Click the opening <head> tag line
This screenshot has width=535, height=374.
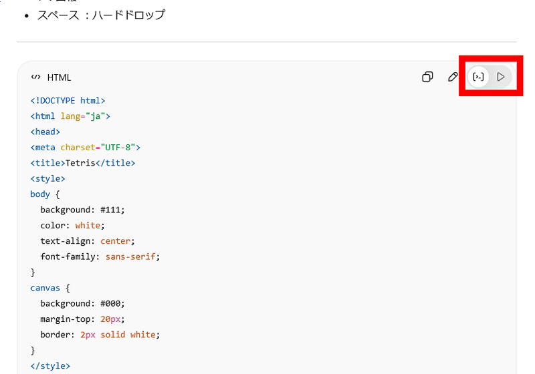(45, 132)
